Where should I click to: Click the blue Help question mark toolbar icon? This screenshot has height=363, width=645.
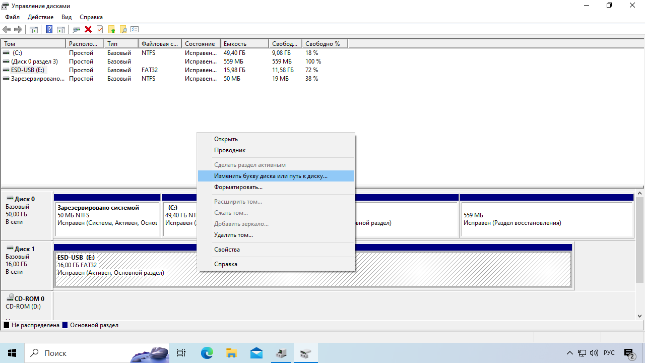[x=49, y=30]
